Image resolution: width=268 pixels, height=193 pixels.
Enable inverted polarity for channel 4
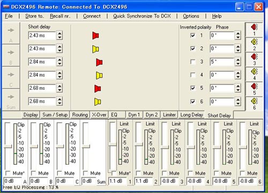pyautogui.click(x=192, y=75)
